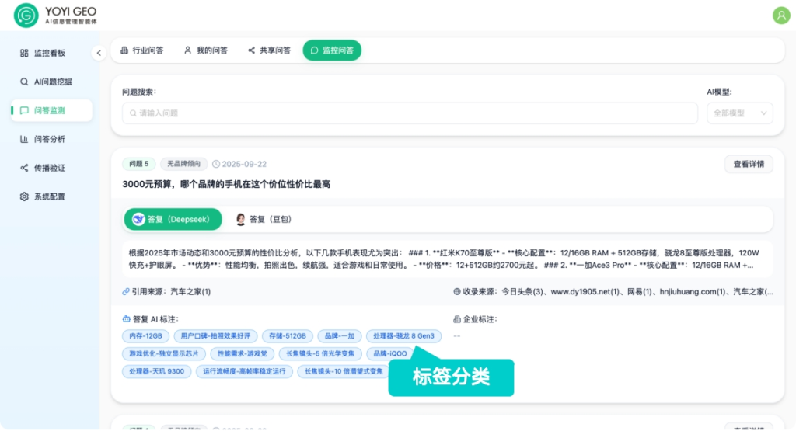The width and height of the screenshot is (796, 431).
Task: Open 传播验证 share icon item
Action: [x=49, y=168]
